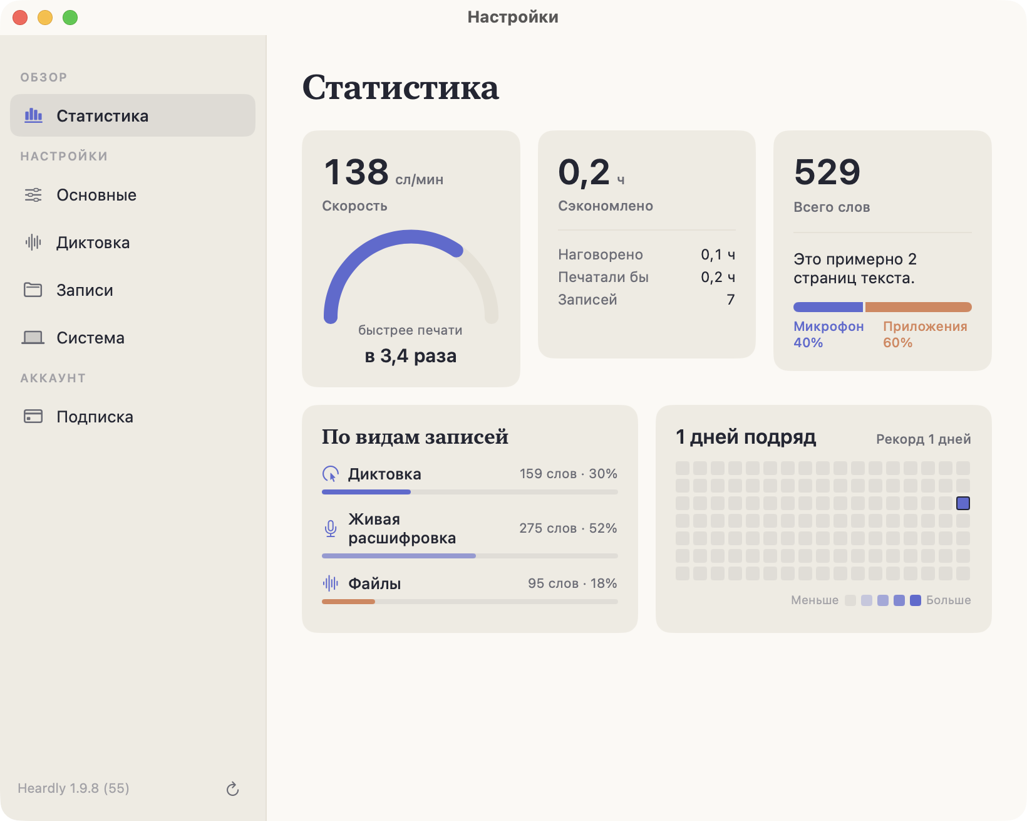The width and height of the screenshot is (1027, 821).
Task: Click the Heardly 1.9.8 (55) version text
Action: [73, 788]
